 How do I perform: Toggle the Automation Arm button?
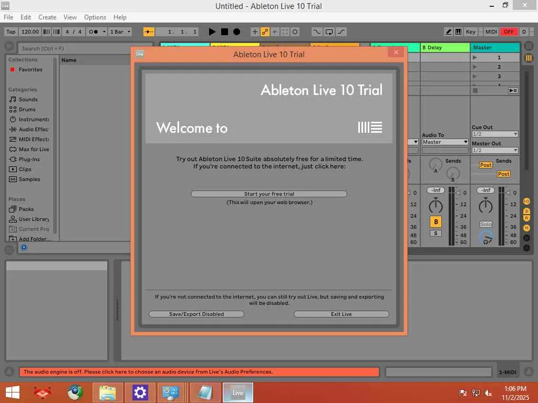pos(265,32)
